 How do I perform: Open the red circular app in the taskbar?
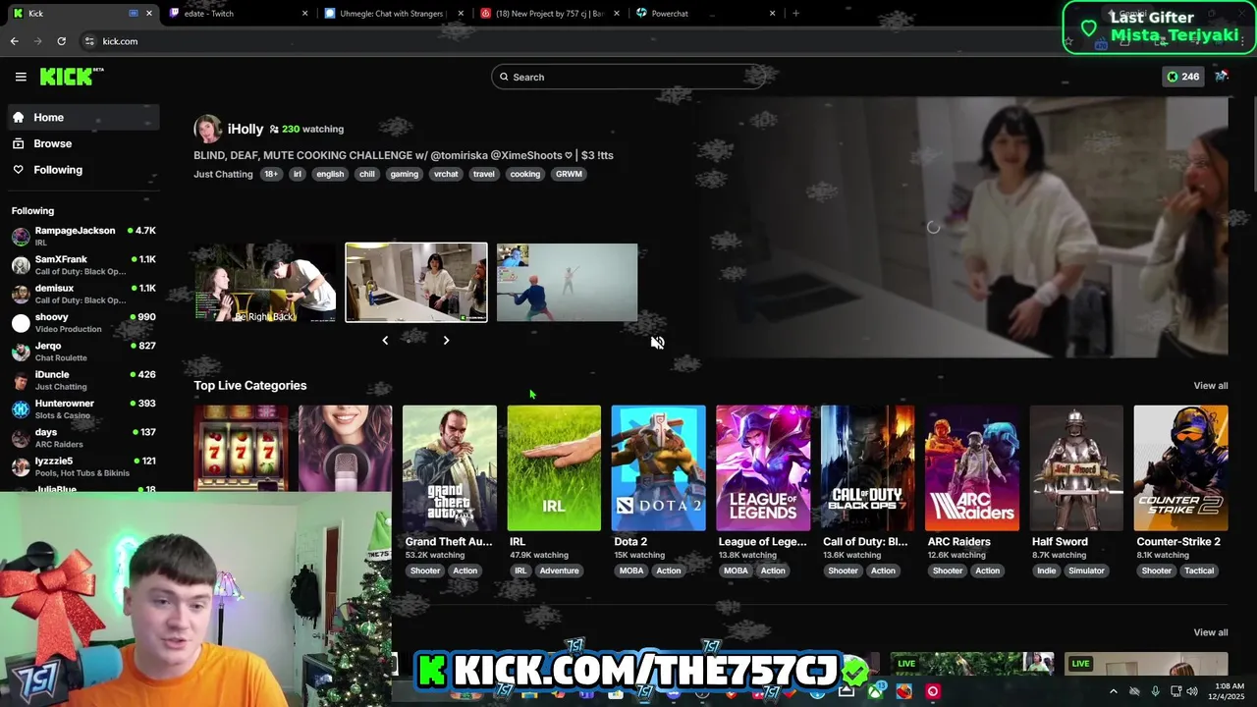(932, 691)
